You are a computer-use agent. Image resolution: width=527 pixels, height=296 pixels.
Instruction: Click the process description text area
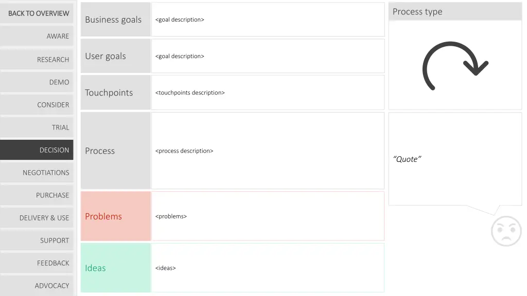[268, 151]
